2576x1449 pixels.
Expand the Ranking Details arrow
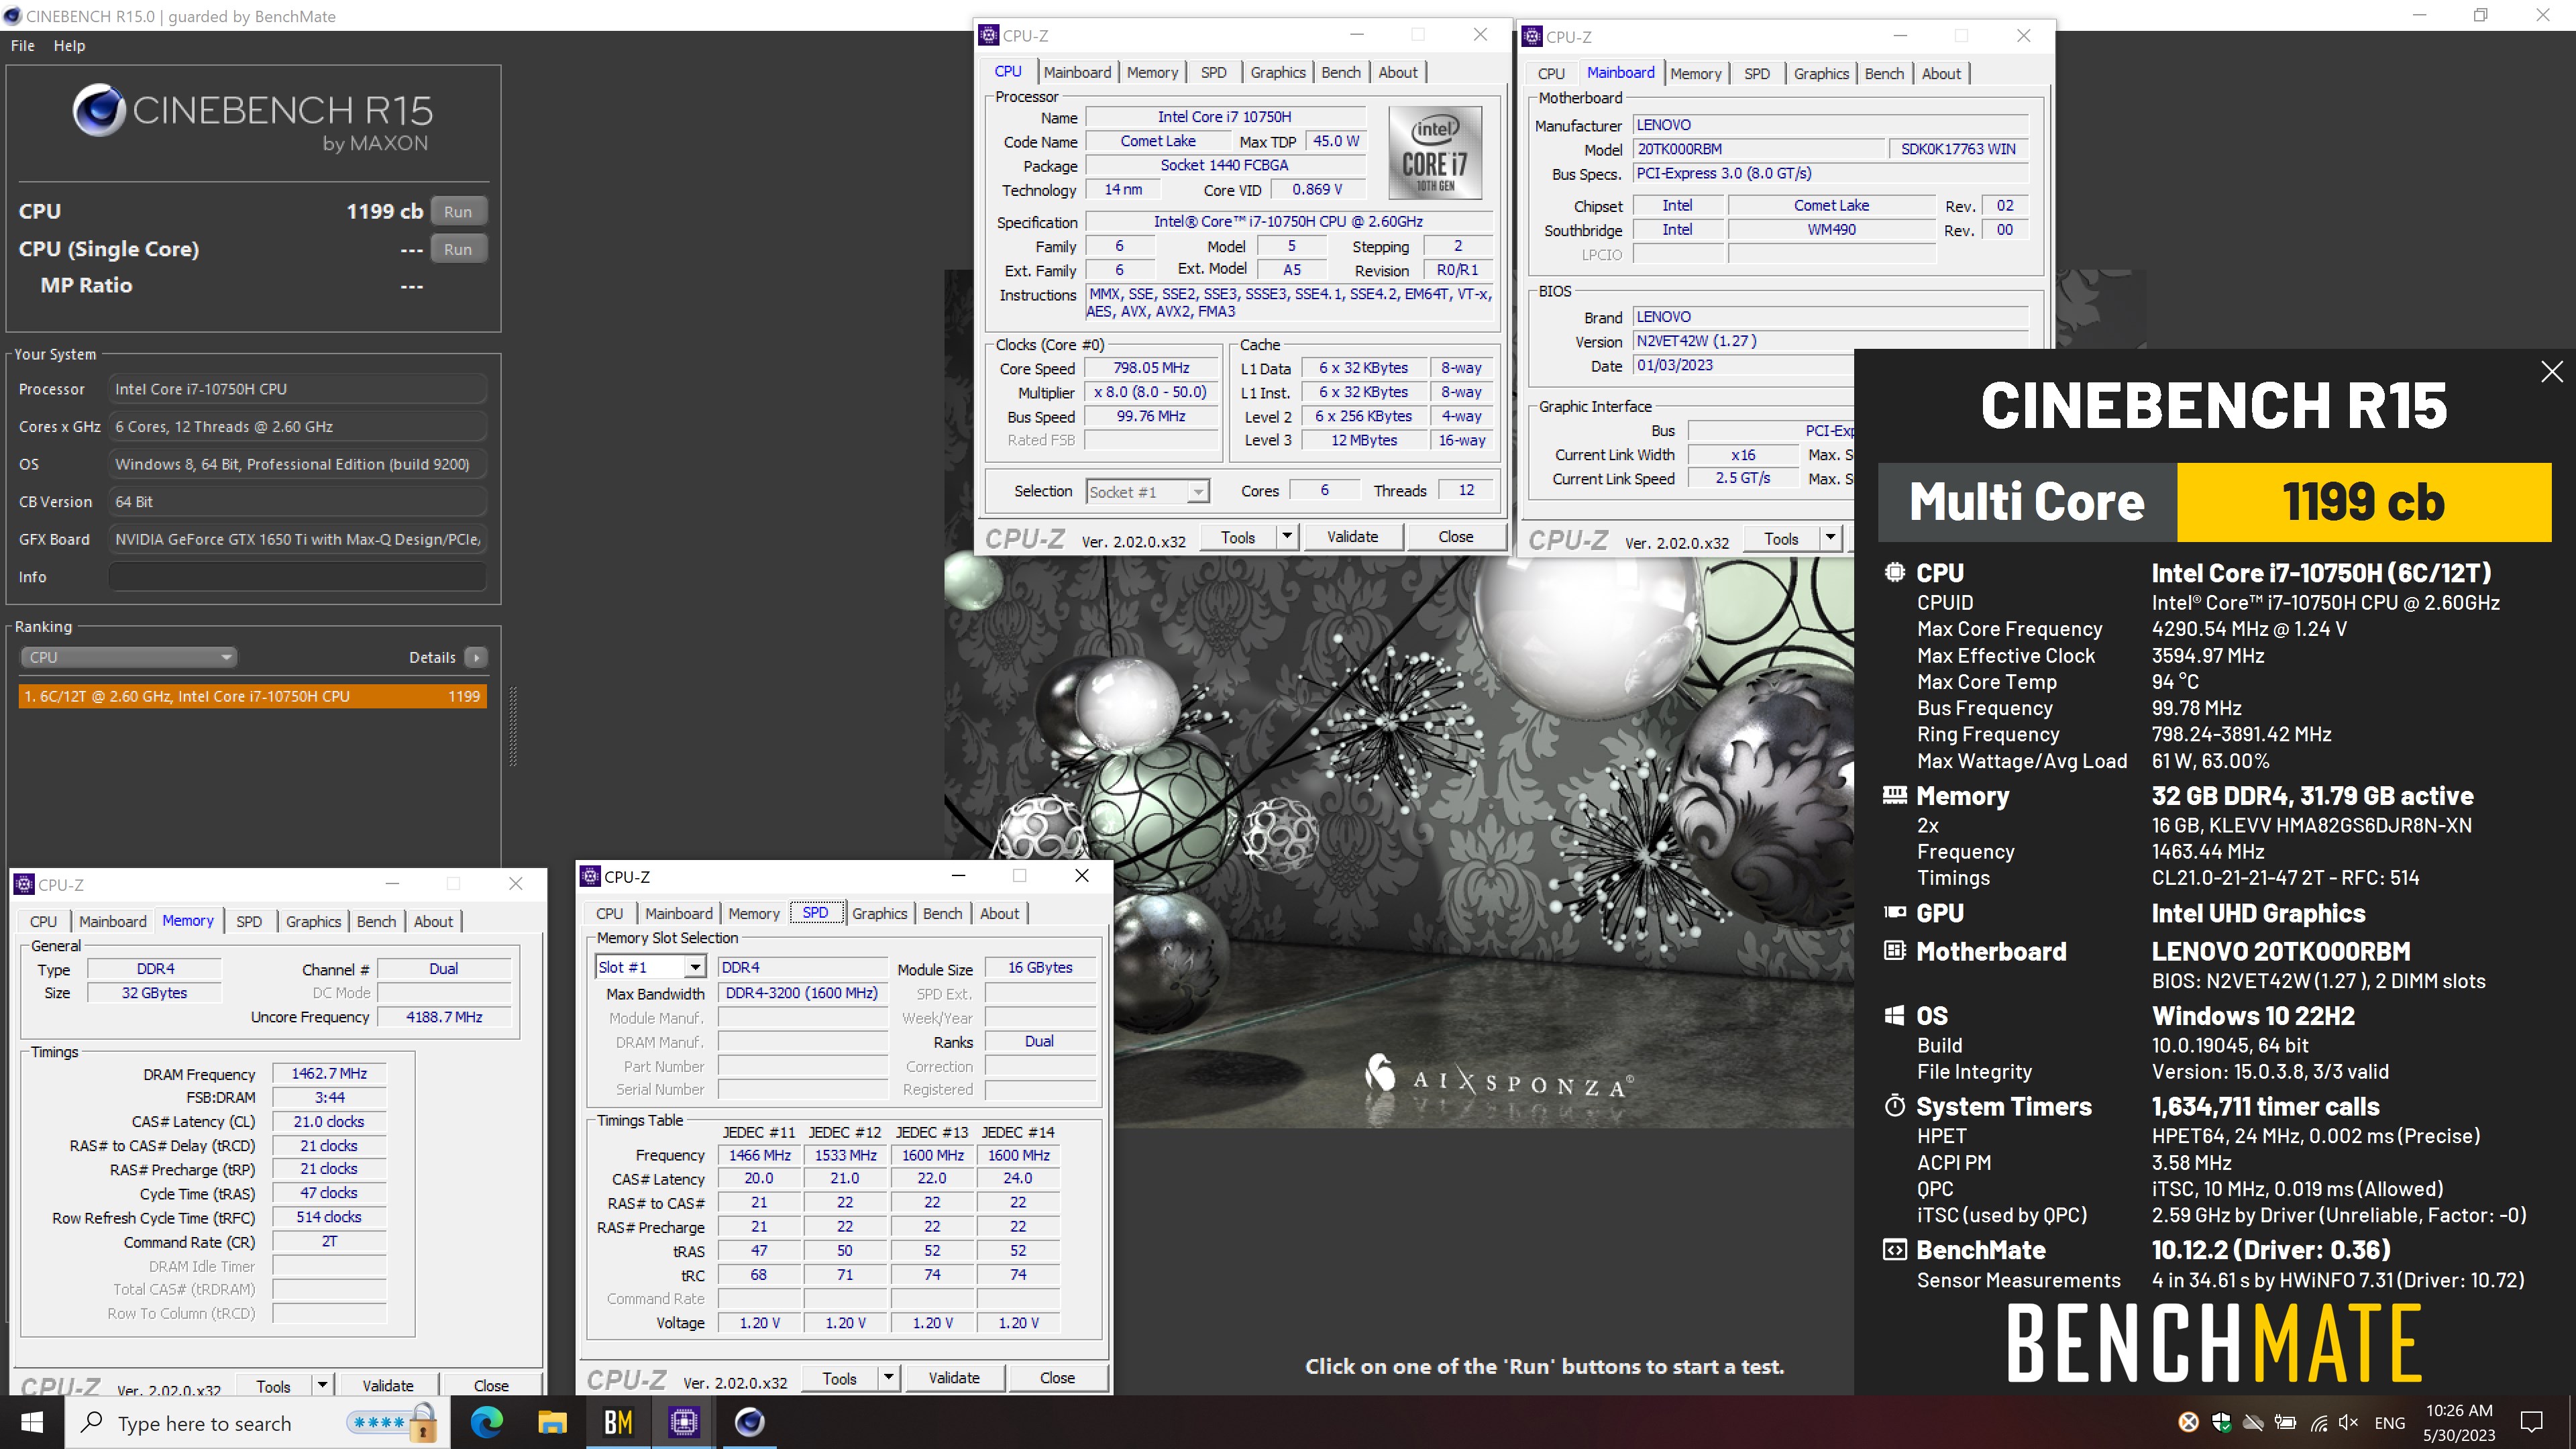coord(476,657)
